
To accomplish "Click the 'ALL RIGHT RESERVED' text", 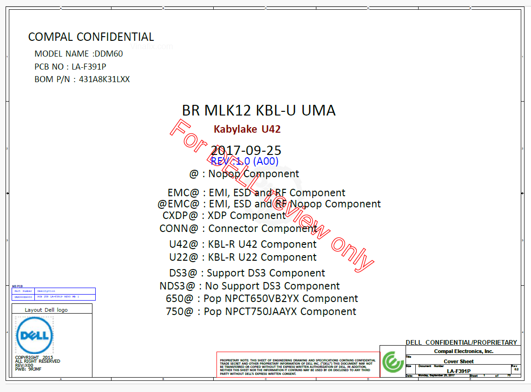I will click(x=38, y=361).
